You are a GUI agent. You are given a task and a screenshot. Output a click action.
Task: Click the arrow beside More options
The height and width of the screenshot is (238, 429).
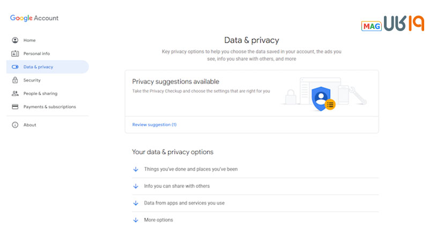click(136, 220)
